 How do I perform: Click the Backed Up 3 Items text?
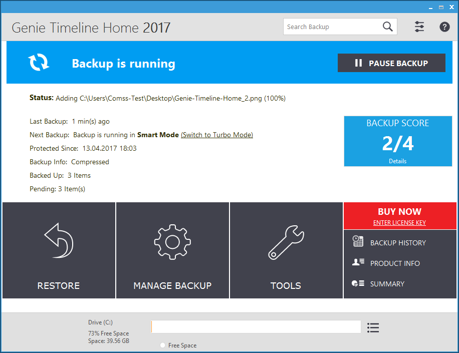click(60, 175)
